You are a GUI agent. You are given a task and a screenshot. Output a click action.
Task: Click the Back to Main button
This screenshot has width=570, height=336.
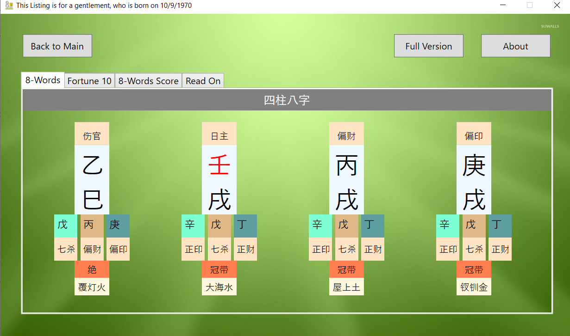[x=57, y=46]
